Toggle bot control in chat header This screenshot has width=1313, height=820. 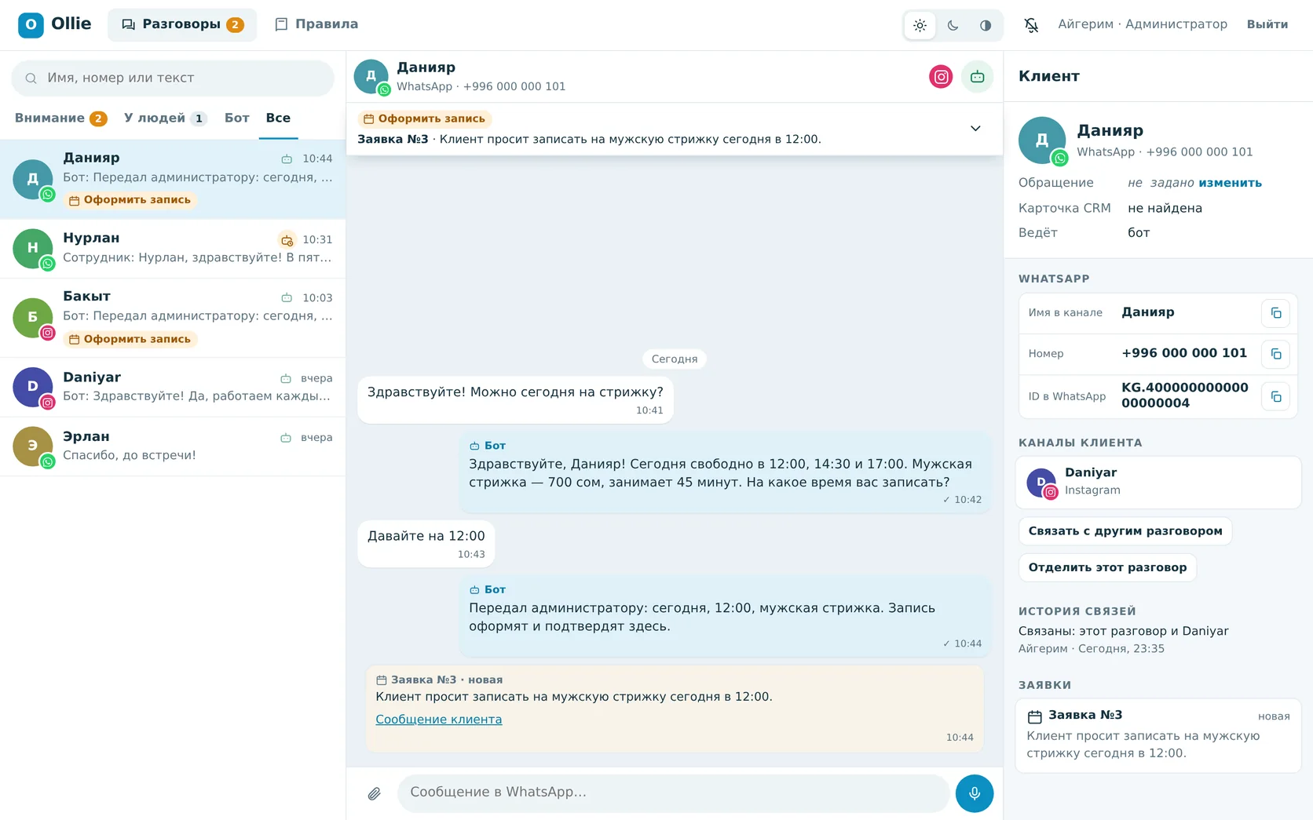pyautogui.click(x=977, y=77)
